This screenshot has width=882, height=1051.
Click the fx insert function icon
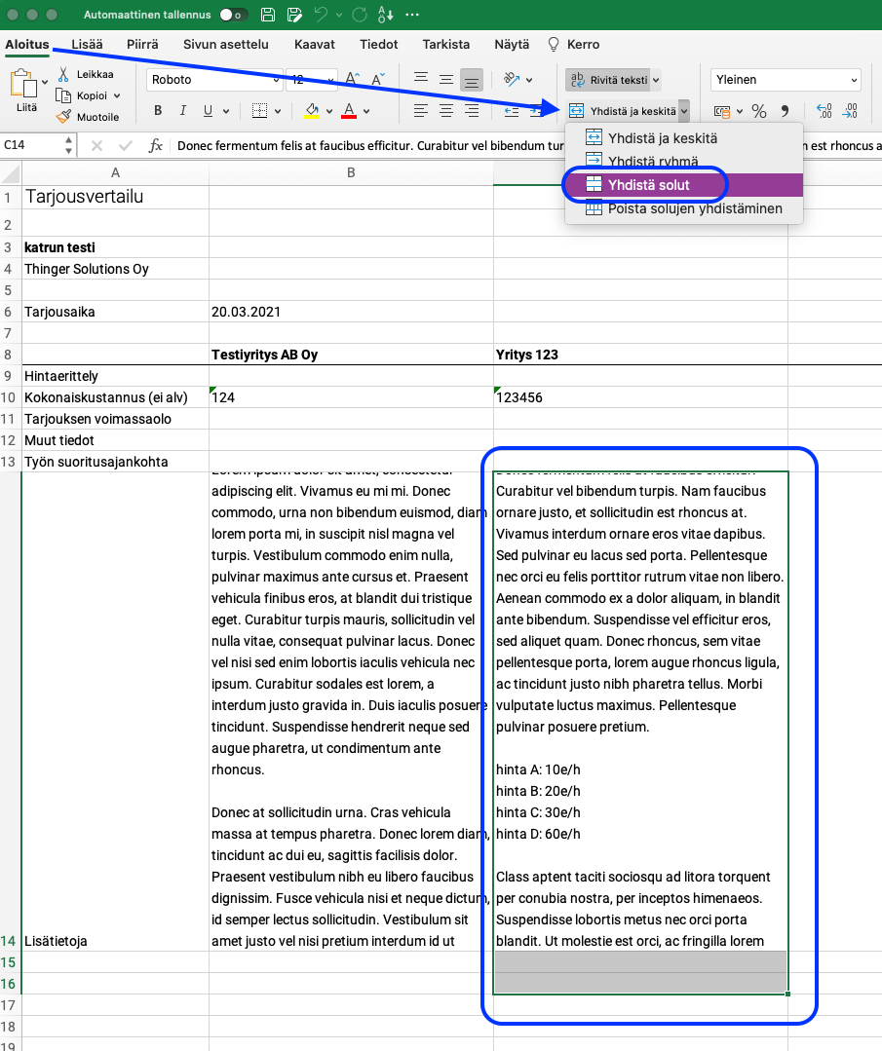pos(156,145)
